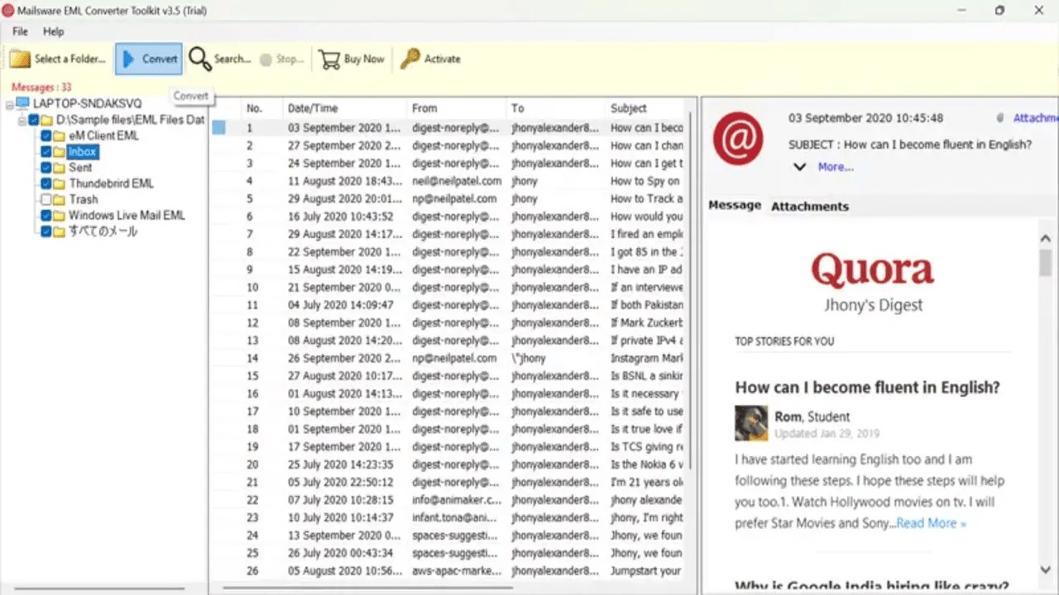Click the preview pane vertical scrollbar thumb
1059x595 pixels.
(1046, 263)
